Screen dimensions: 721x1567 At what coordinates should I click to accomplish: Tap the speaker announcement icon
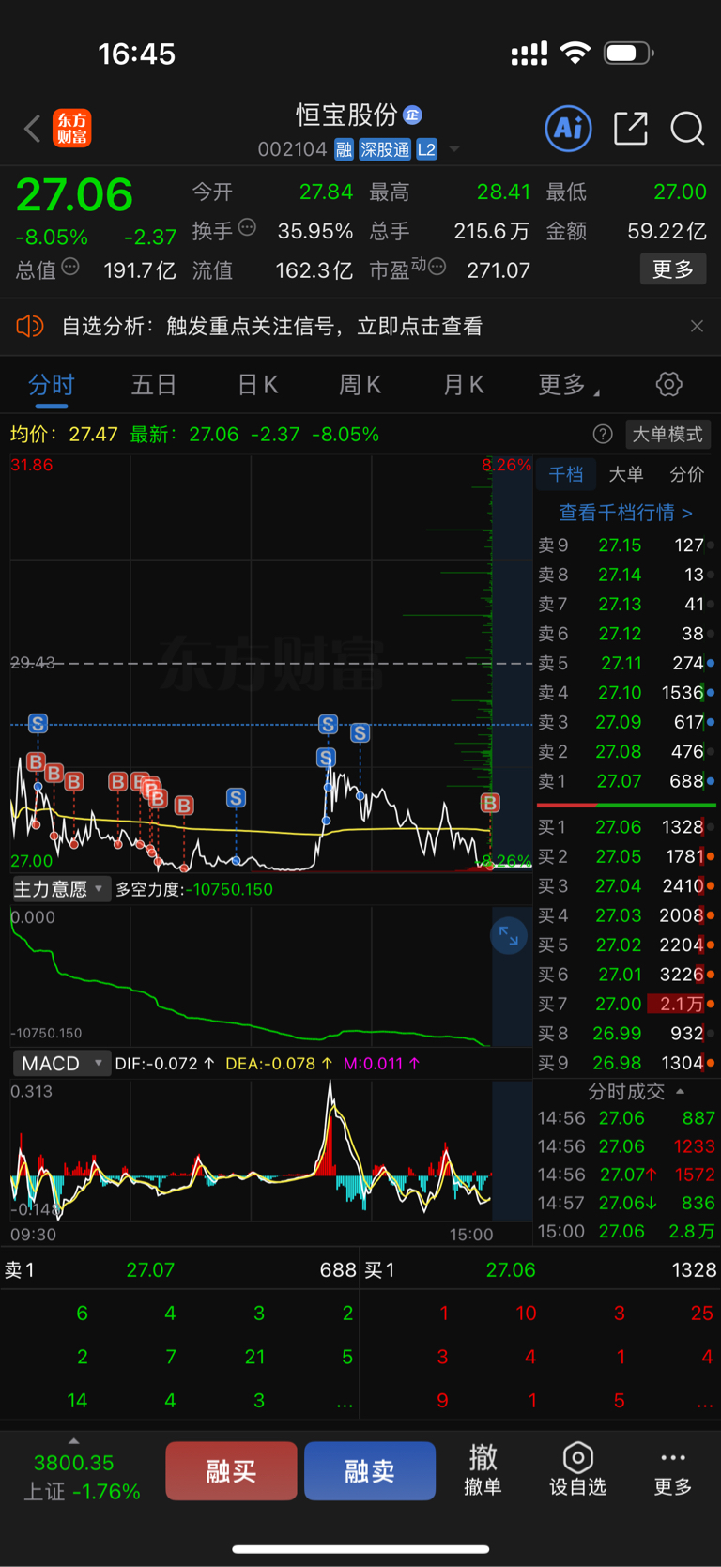[x=30, y=326]
